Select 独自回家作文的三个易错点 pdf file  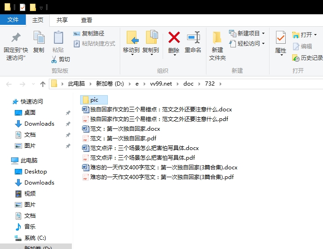pos(155,119)
